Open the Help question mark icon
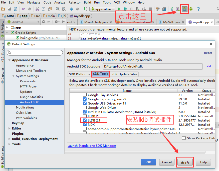The image size is (219, 171). click(198, 9)
